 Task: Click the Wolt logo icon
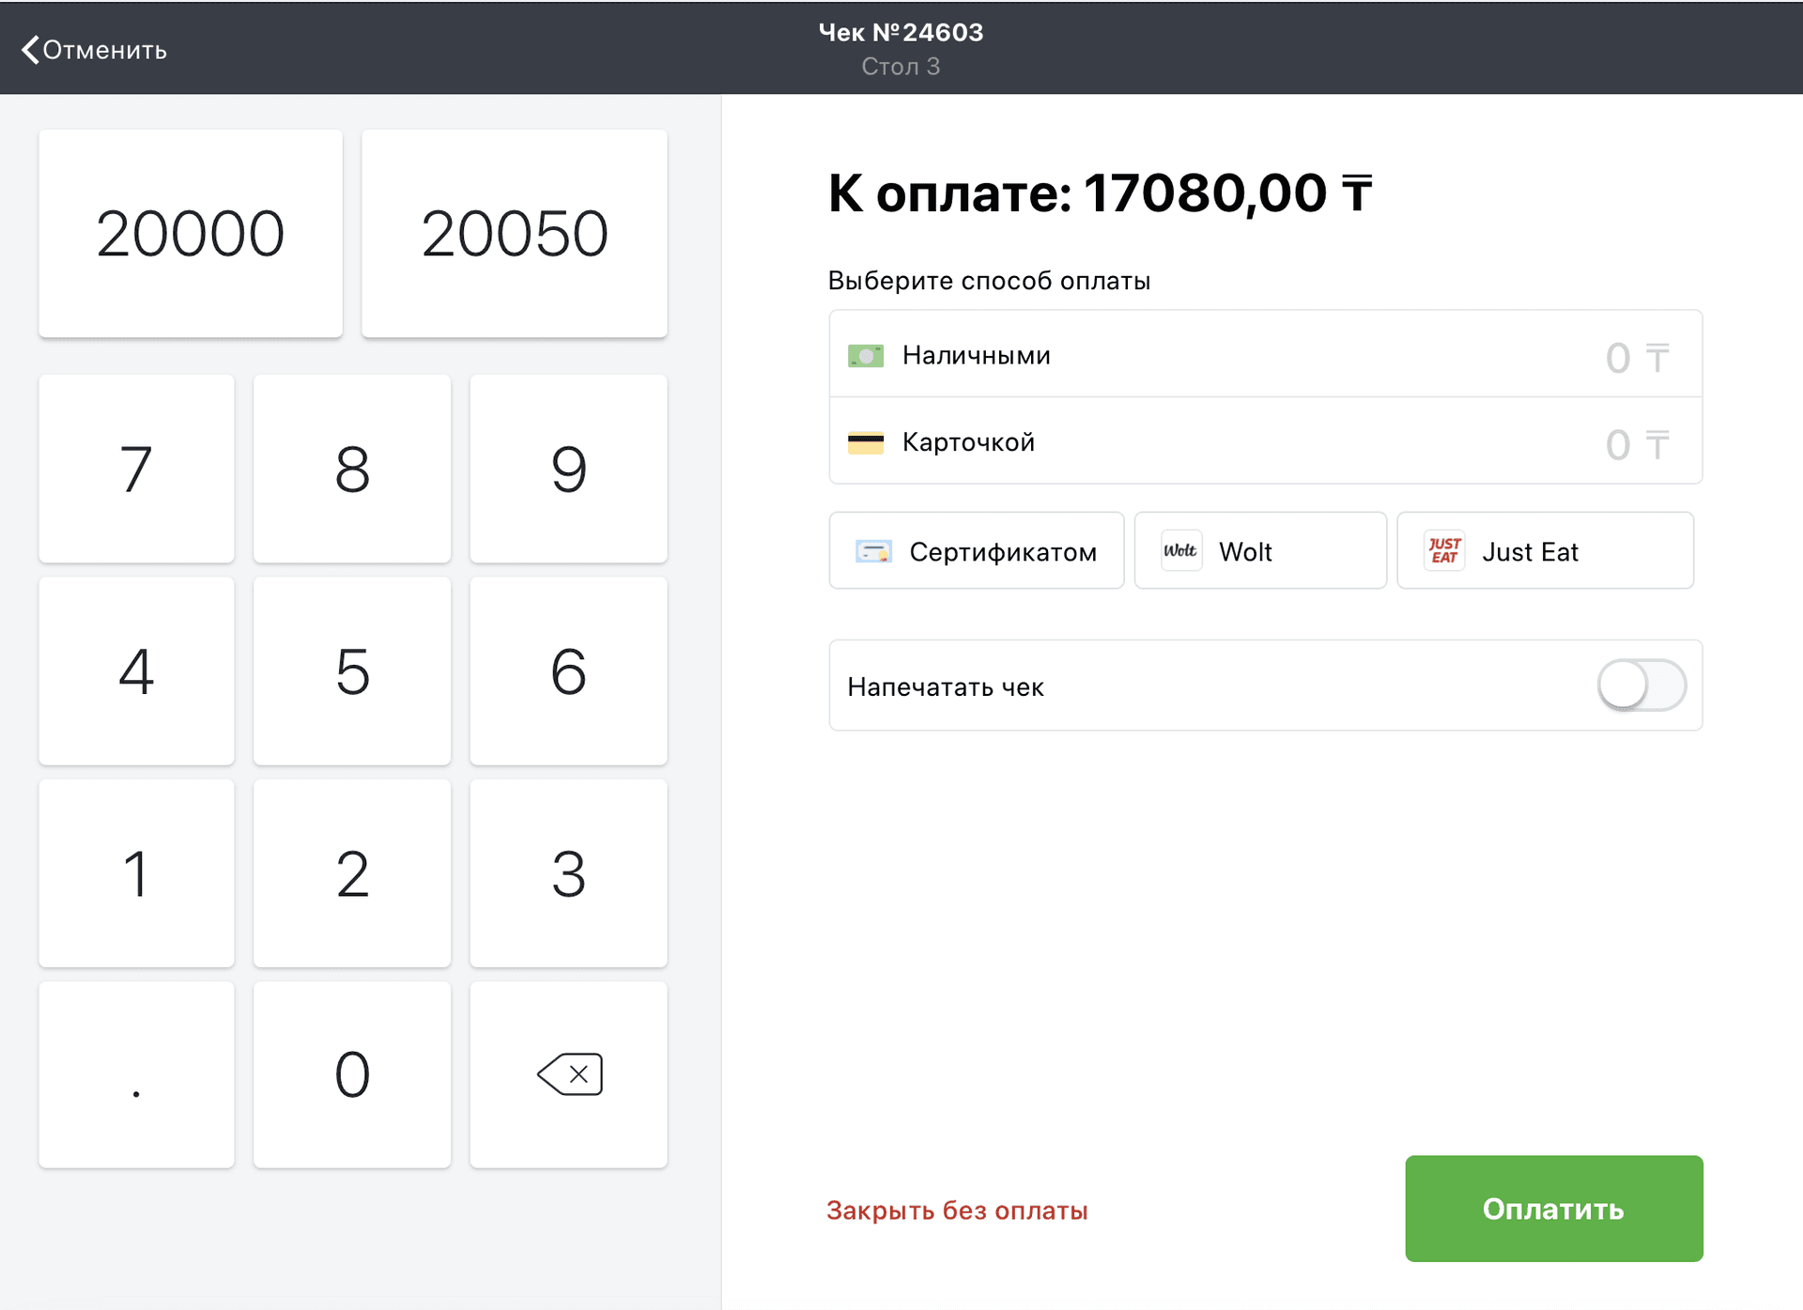tap(1180, 551)
